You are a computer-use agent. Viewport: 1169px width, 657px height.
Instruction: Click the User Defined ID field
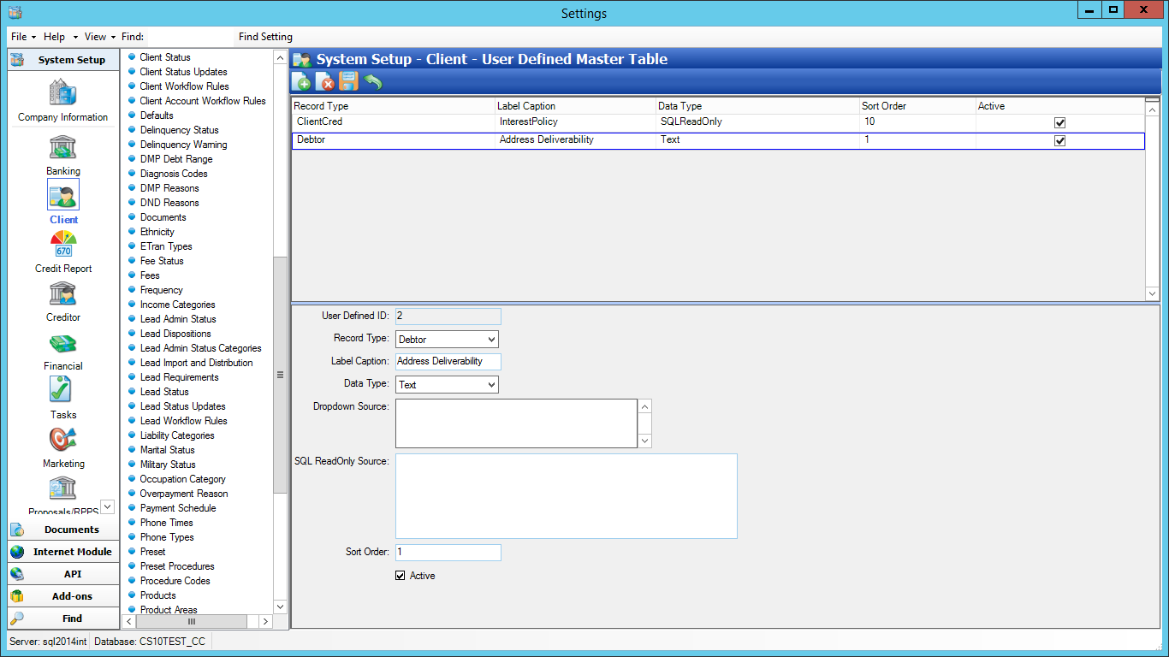(x=448, y=317)
